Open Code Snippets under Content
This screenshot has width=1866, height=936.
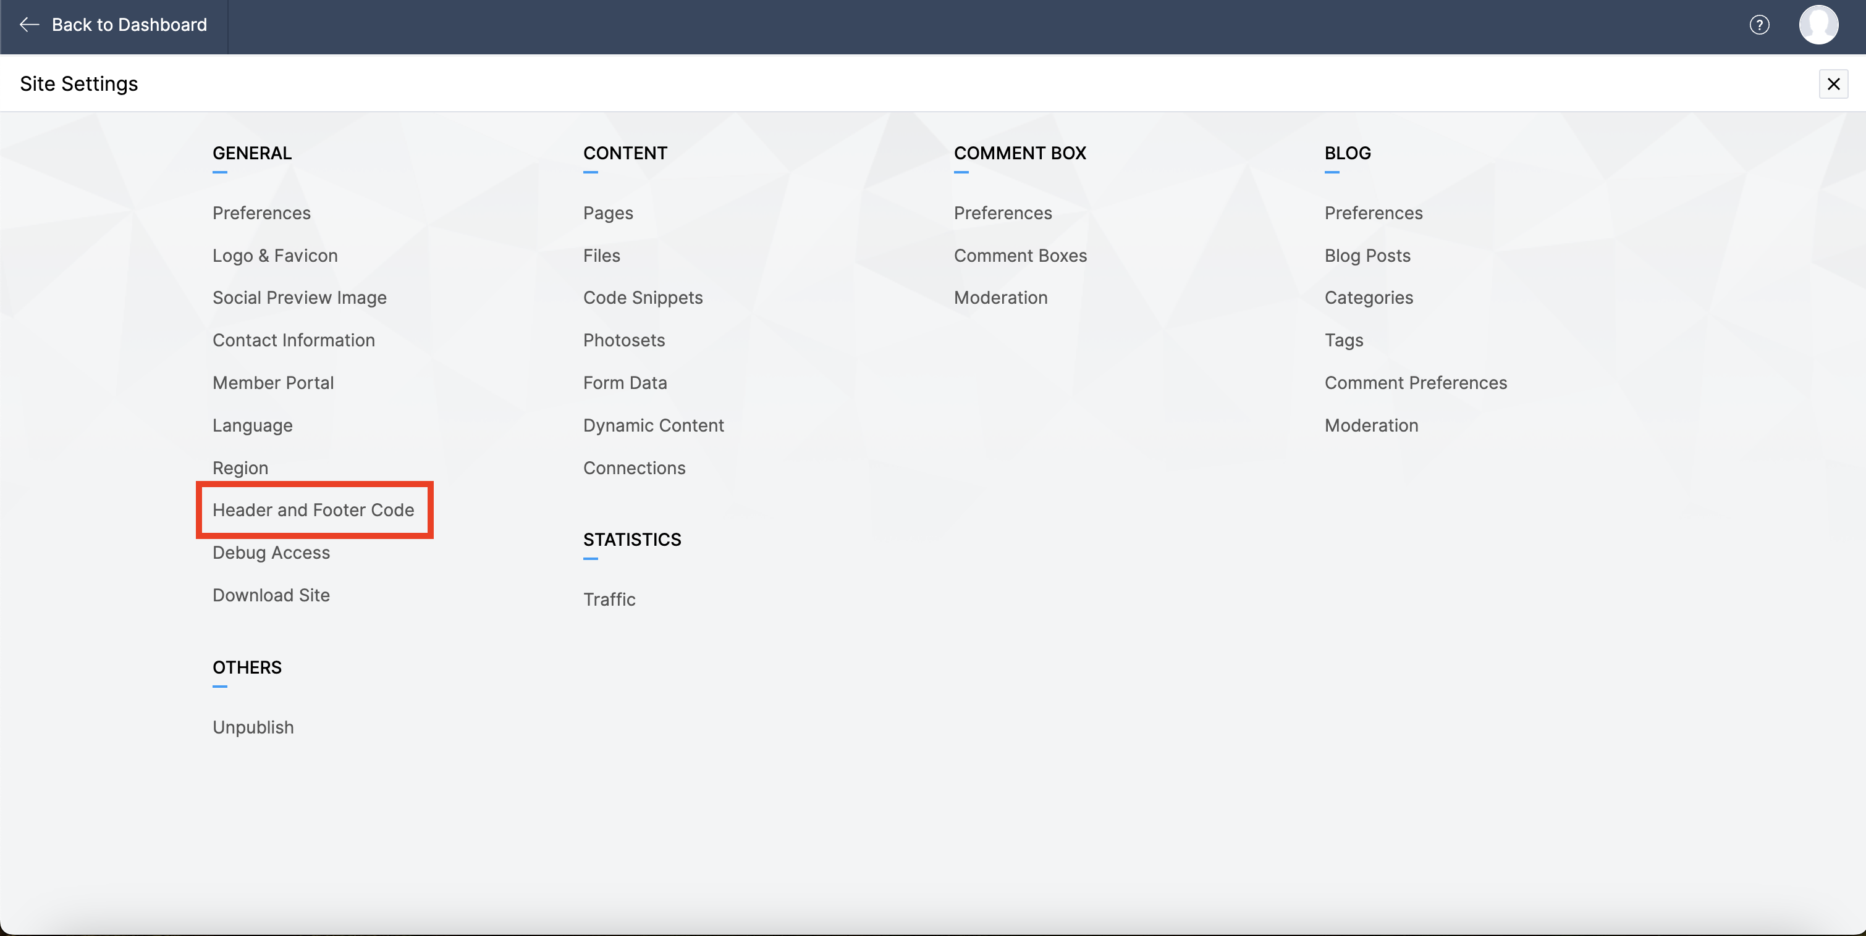point(643,298)
